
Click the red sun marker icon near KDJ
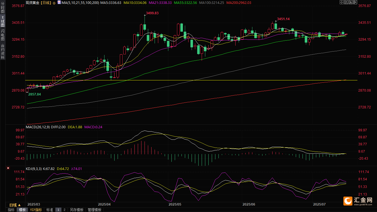click(x=8, y=168)
